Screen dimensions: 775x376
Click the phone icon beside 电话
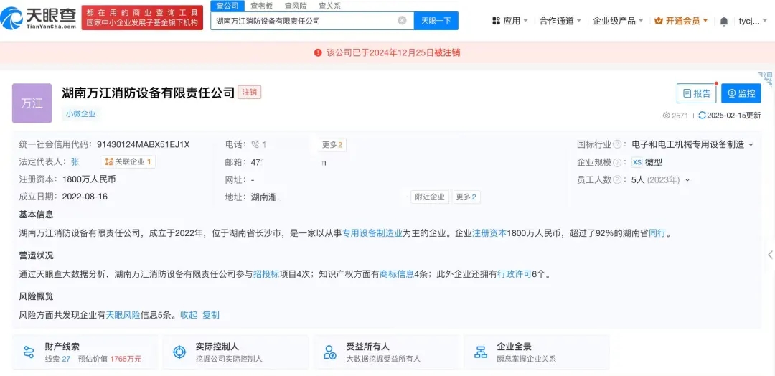click(x=255, y=144)
